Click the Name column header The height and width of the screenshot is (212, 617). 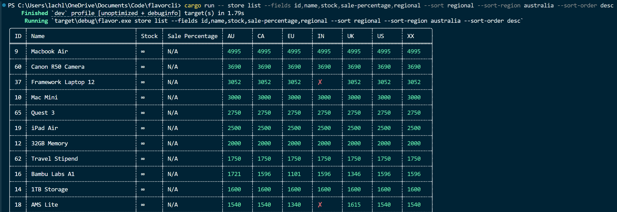[x=38, y=36]
